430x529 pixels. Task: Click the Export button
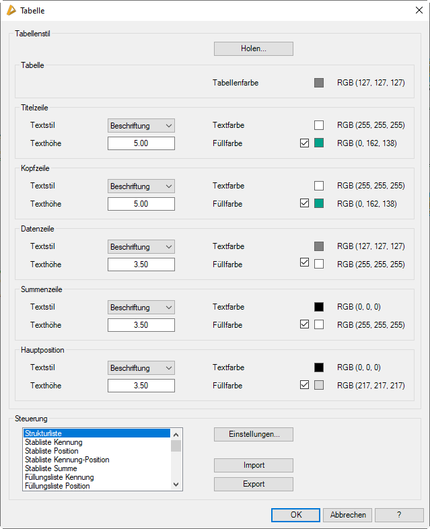253,484
